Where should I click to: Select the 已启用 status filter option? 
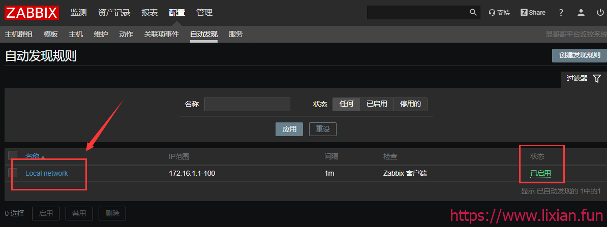coord(377,104)
